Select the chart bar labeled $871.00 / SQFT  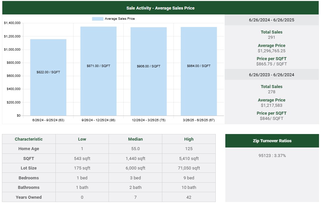98,71
